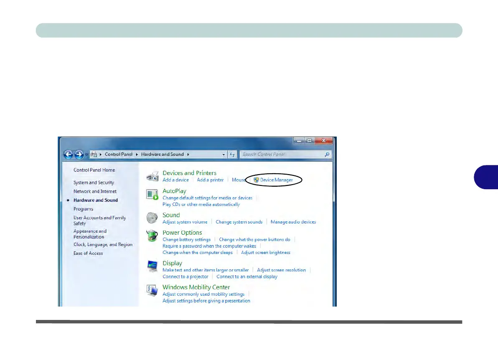The image size is (498, 350).
Task: Open Control Panel Home
Action: coord(94,170)
